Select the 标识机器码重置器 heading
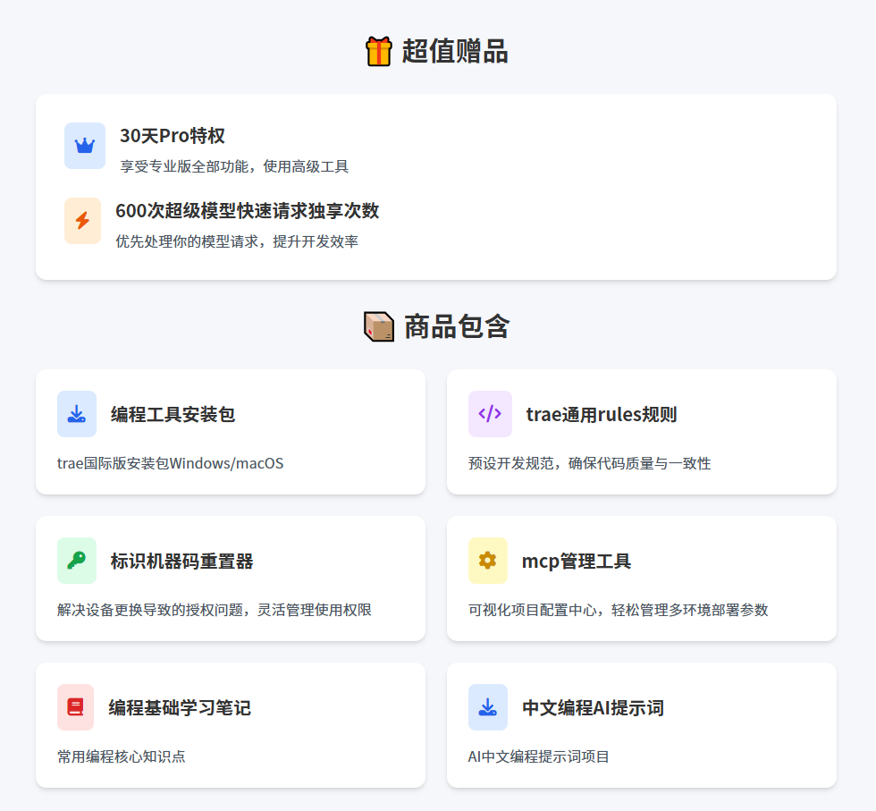876x811 pixels. click(182, 561)
